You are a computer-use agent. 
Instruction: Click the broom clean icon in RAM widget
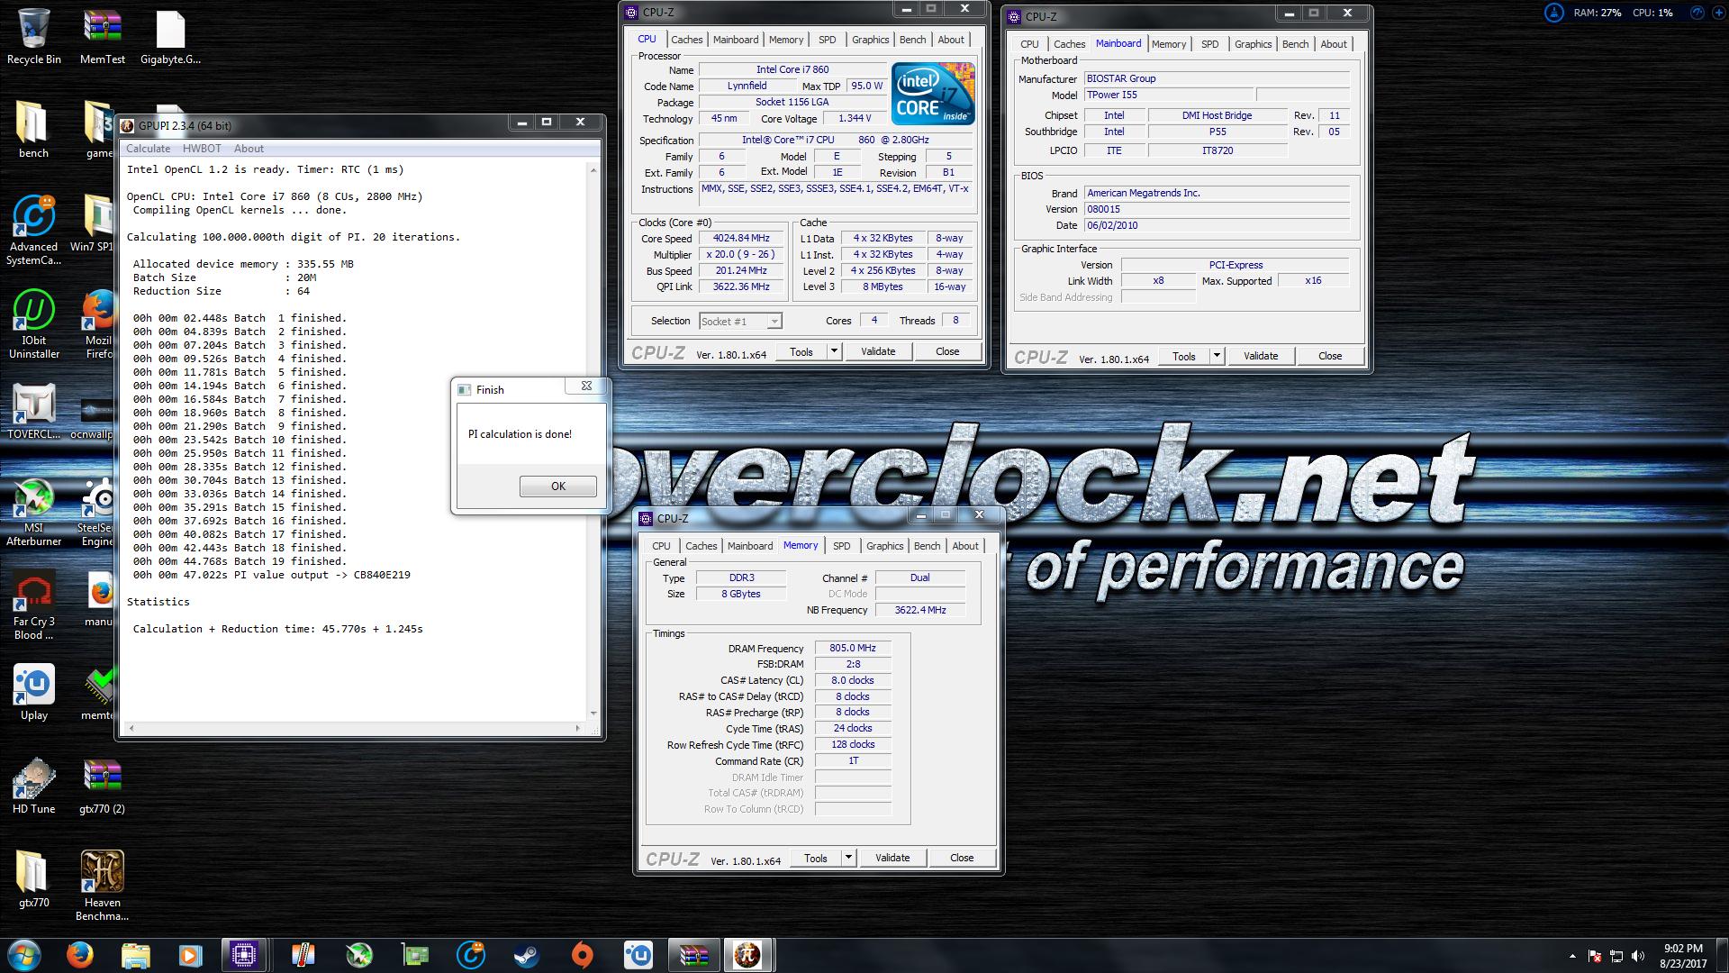(x=1554, y=14)
